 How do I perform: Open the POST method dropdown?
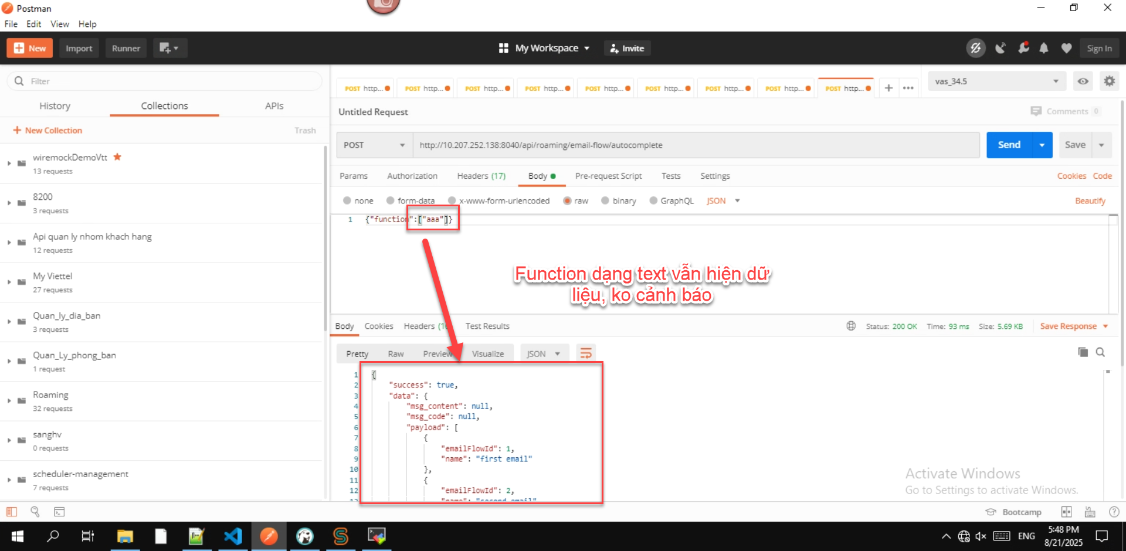tap(374, 145)
